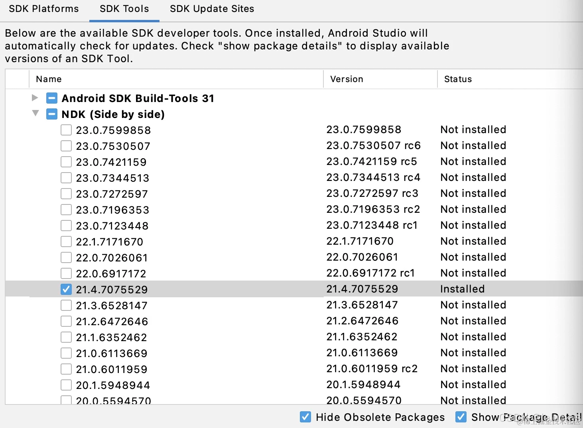Screen dimensions: 583x428
Task: Check NDK version 22.0.6917172
Action: (66, 273)
